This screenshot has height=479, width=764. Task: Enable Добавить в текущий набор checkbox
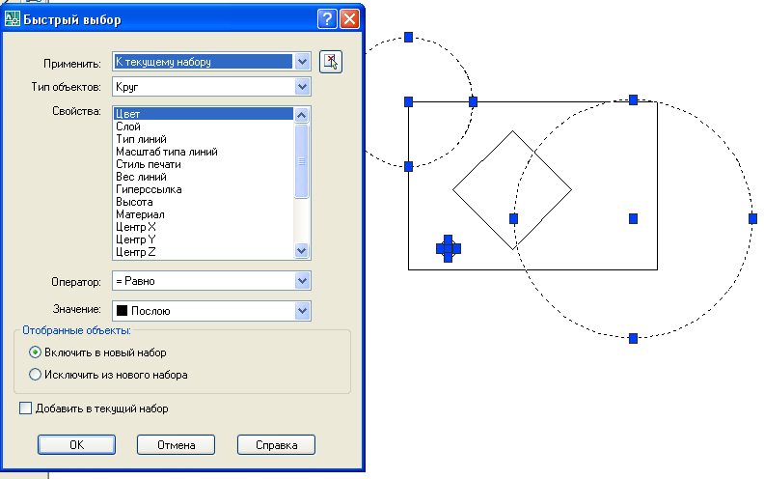[x=25, y=409]
